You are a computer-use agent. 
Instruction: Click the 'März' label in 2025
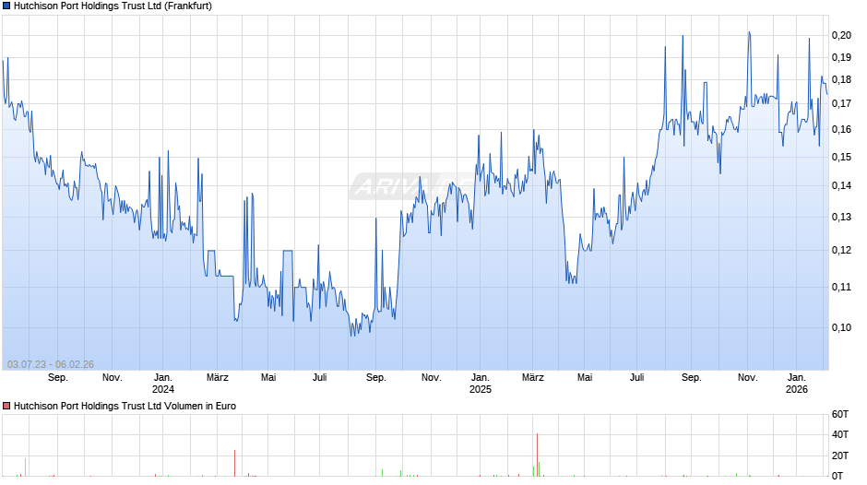[x=533, y=378]
